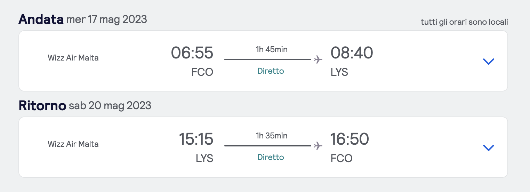Click the 'tutti gli orari sono locali' note
530x192 pixels.
[x=464, y=22]
